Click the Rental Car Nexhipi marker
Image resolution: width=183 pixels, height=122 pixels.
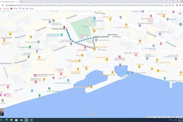160,34
